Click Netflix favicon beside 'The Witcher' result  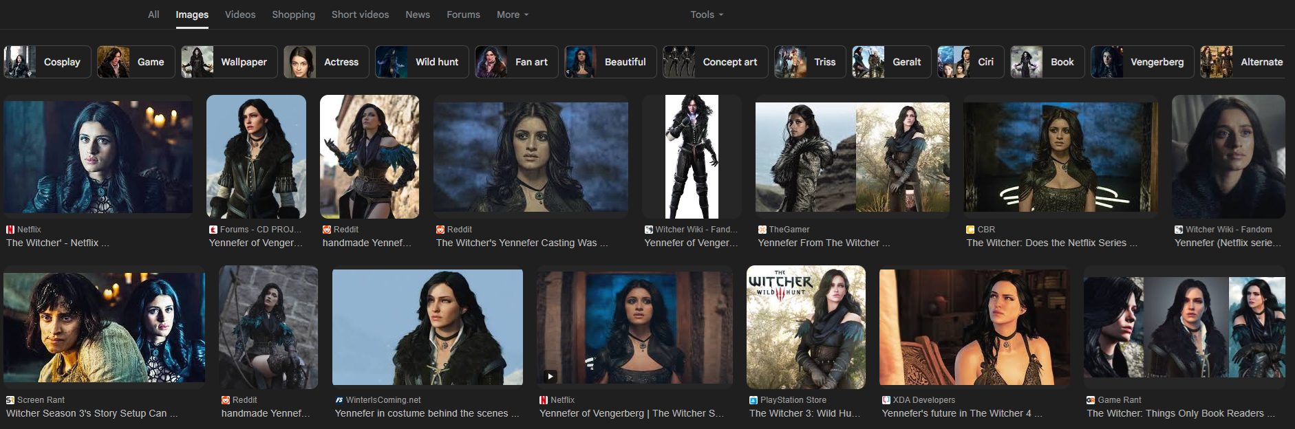10,230
